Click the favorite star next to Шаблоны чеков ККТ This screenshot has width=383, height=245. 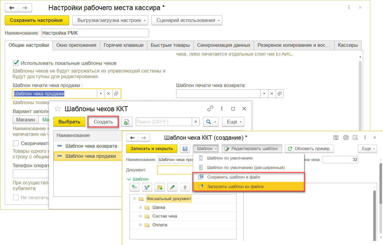point(58,109)
